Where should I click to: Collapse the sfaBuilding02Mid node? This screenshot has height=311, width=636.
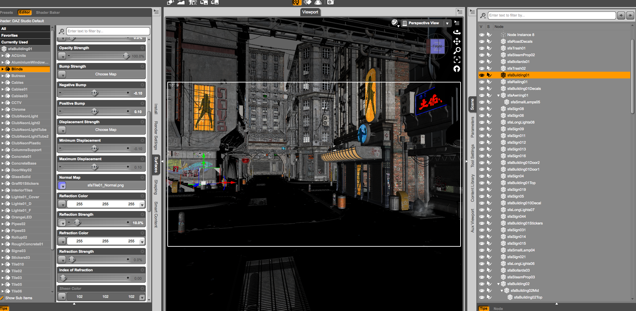pos(502,290)
